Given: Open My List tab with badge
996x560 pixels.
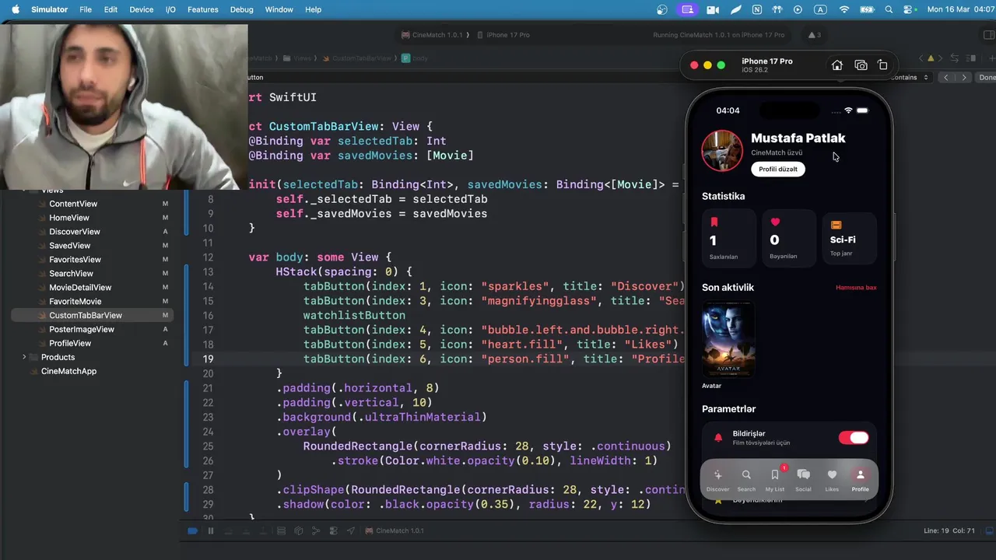Looking at the screenshot, I should pos(775,480).
